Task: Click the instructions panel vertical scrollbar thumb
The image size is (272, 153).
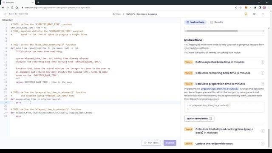Action: pyautogui.click(x=269, y=138)
